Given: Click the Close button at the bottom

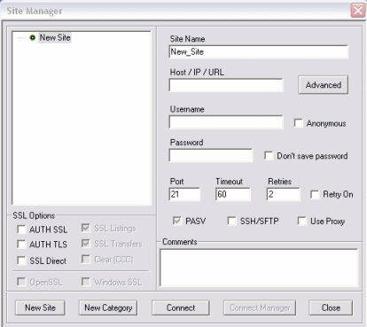Looking at the screenshot, I should [x=331, y=308].
